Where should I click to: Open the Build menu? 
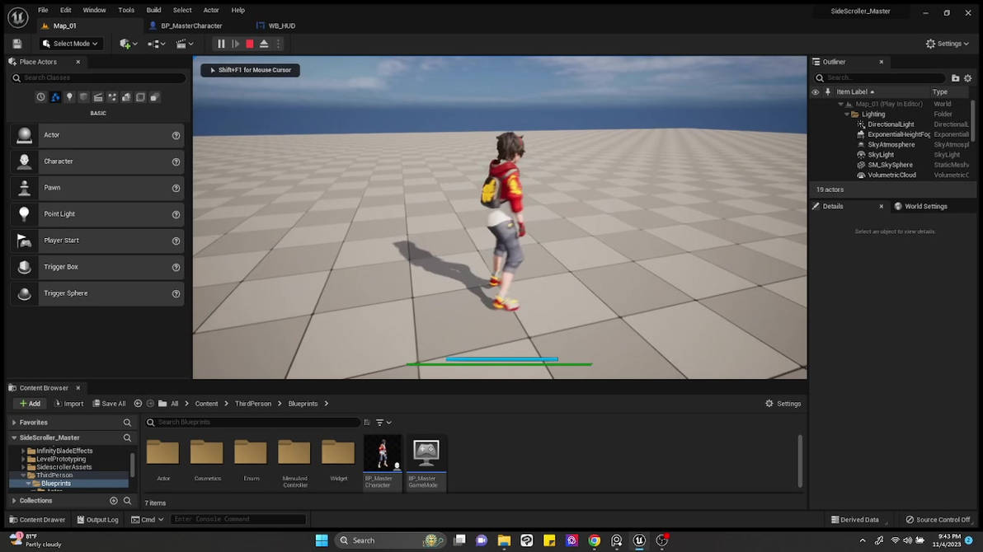click(153, 10)
